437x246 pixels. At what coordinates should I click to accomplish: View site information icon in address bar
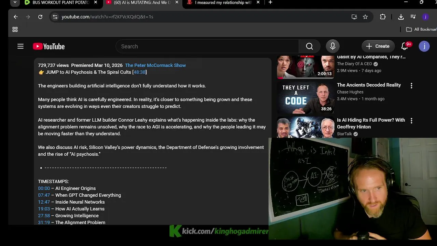(x=55, y=17)
